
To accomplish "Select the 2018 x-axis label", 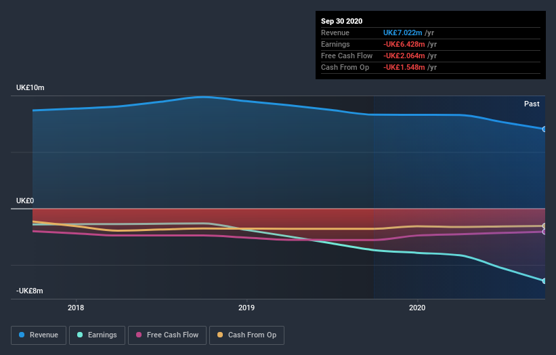I will pos(76,308).
